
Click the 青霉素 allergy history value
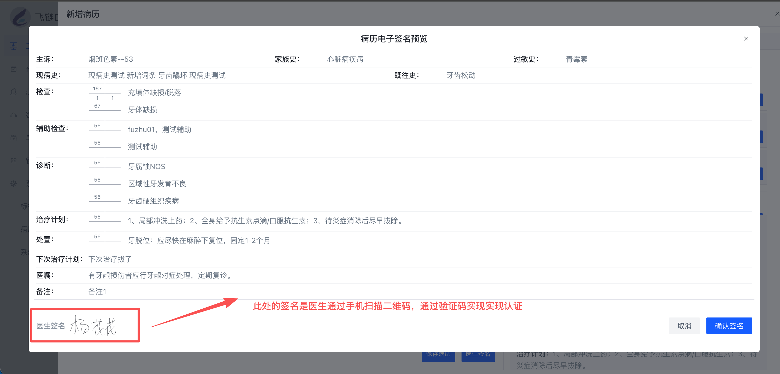pyautogui.click(x=577, y=59)
